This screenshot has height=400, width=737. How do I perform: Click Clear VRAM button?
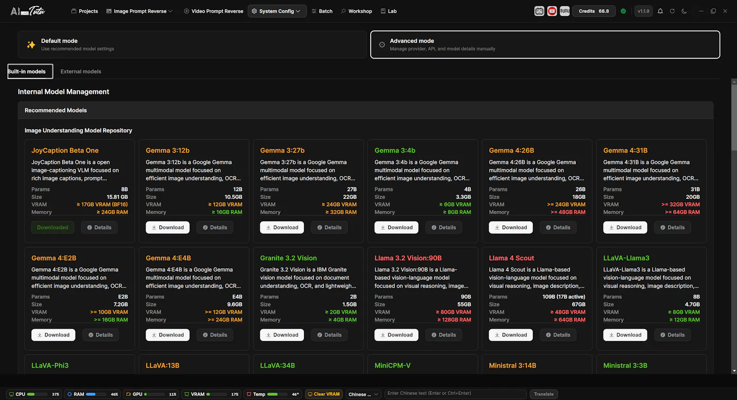324,394
